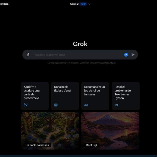Click the game controller icon
Viewport: 157px width, 157px height.
click(x=86, y=105)
